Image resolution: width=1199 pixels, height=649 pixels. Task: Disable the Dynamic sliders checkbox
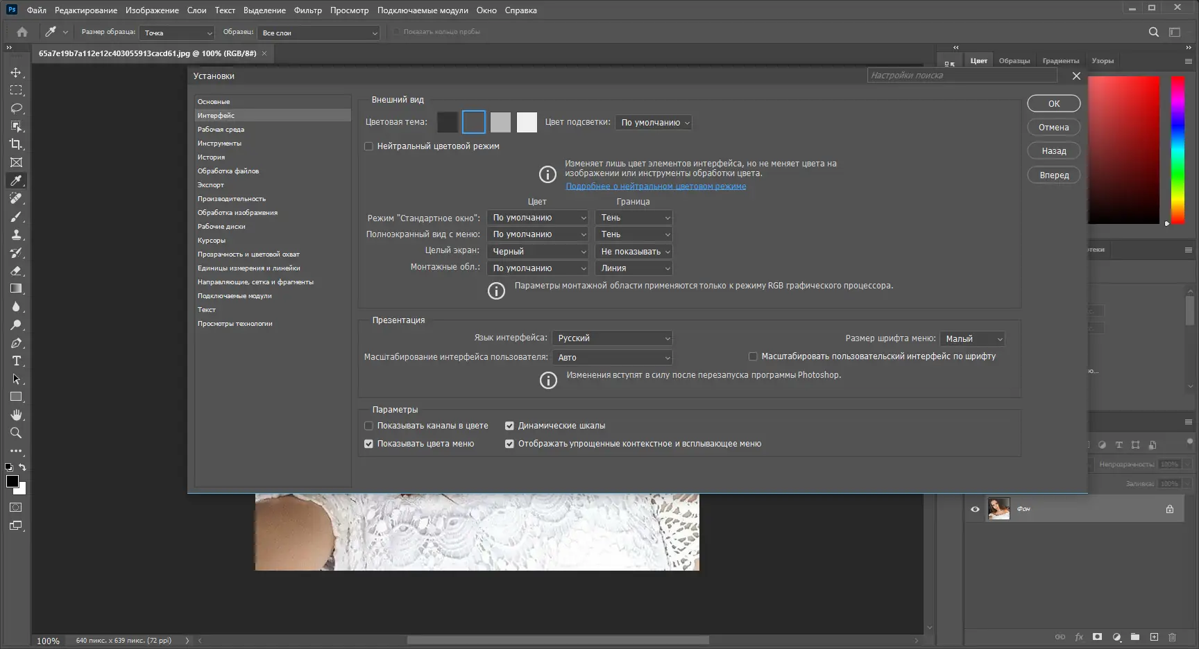(509, 426)
